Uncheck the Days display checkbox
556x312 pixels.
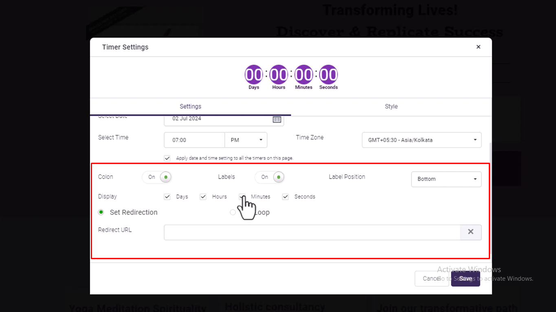pos(167,196)
